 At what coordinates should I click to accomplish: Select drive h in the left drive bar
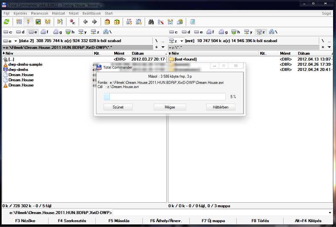pos(70,32)
